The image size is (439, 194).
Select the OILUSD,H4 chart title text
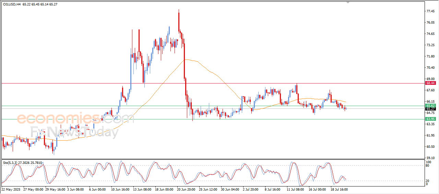11,4
